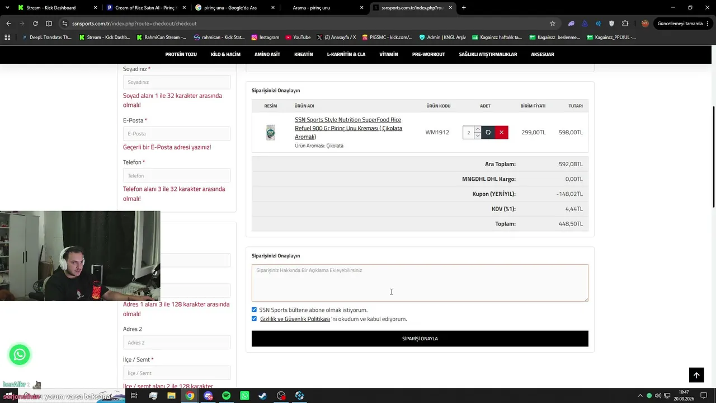The image size is (716, 403).
Task: Decrease the Rice Refuel quantity
Action: pos(477,136)
